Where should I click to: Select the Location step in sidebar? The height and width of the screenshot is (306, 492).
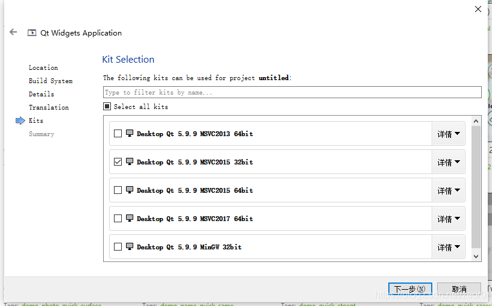pos(43,67)
